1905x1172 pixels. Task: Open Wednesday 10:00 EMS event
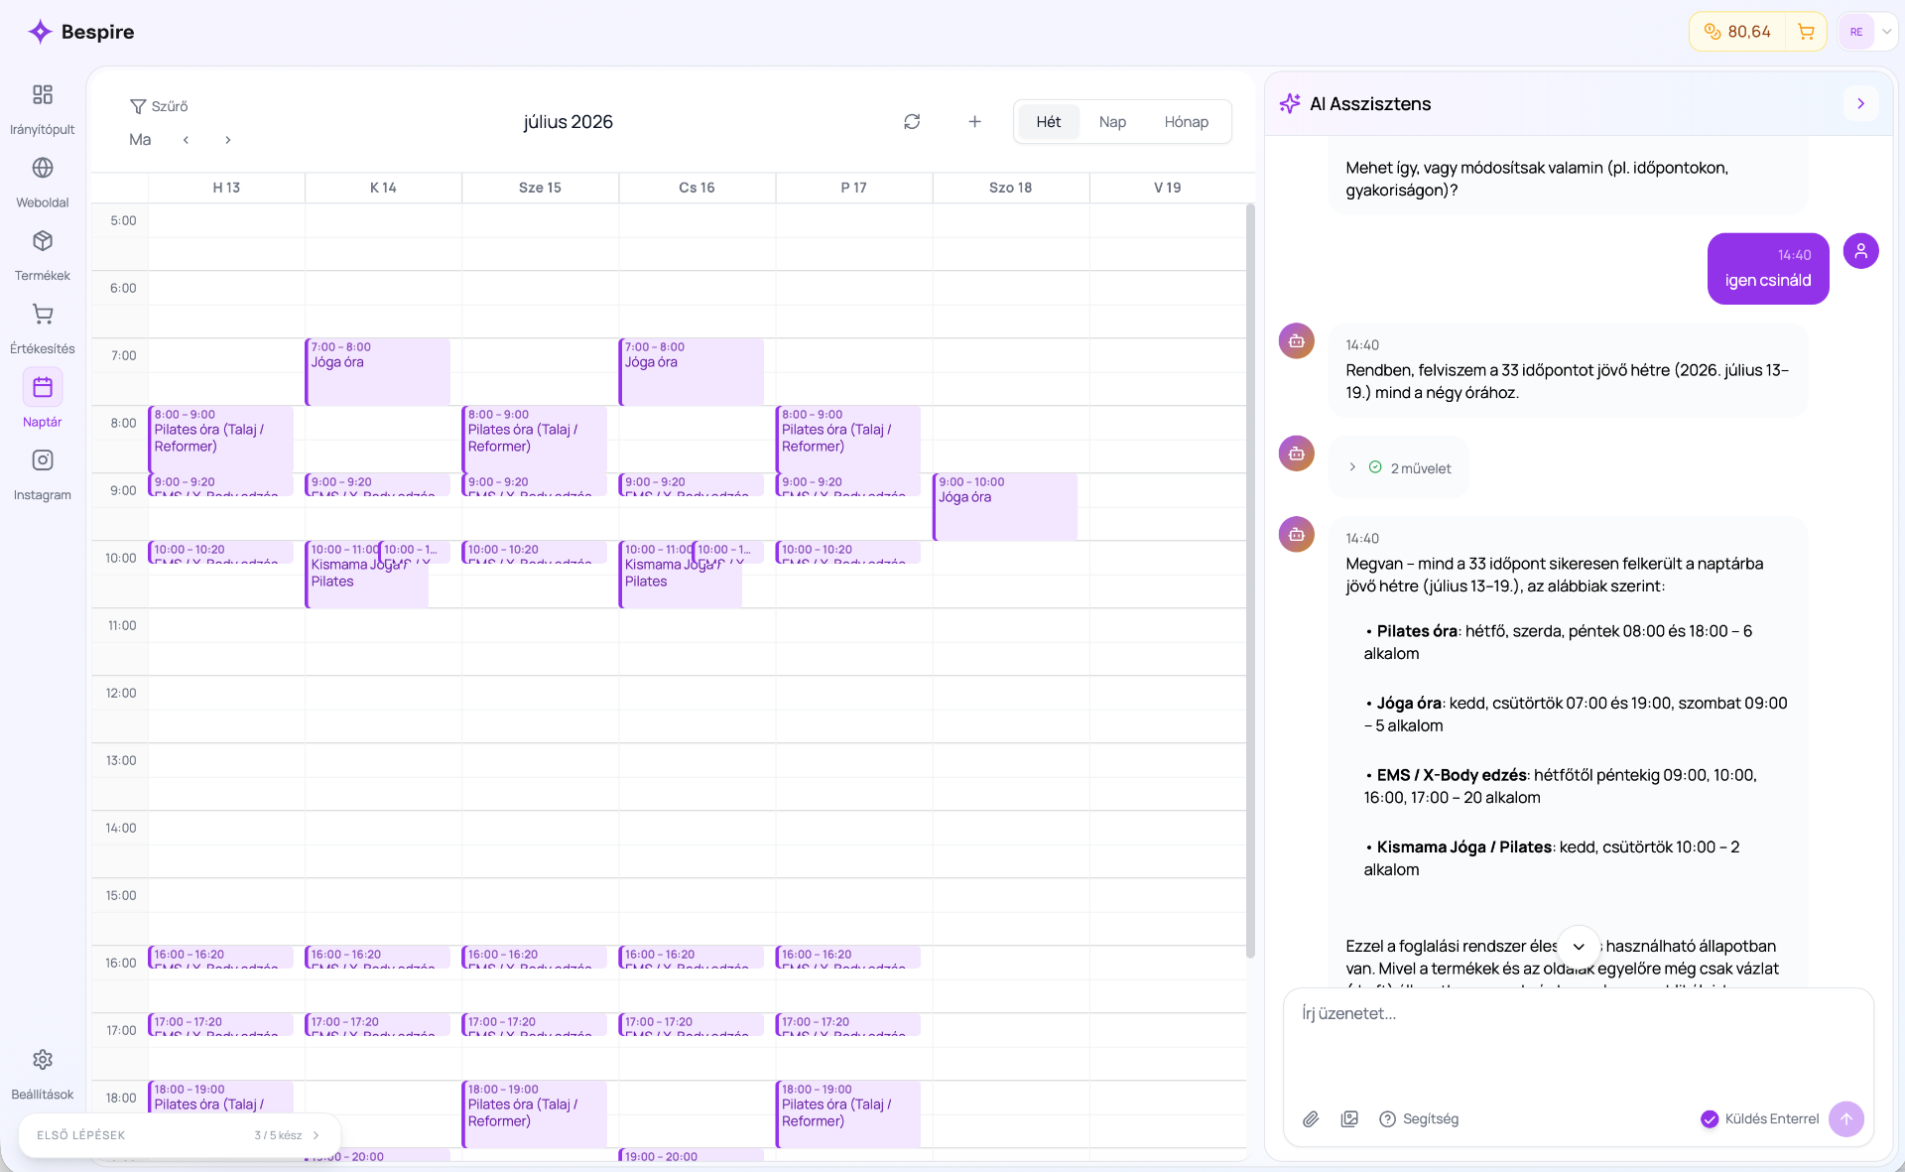click(534, 552)
